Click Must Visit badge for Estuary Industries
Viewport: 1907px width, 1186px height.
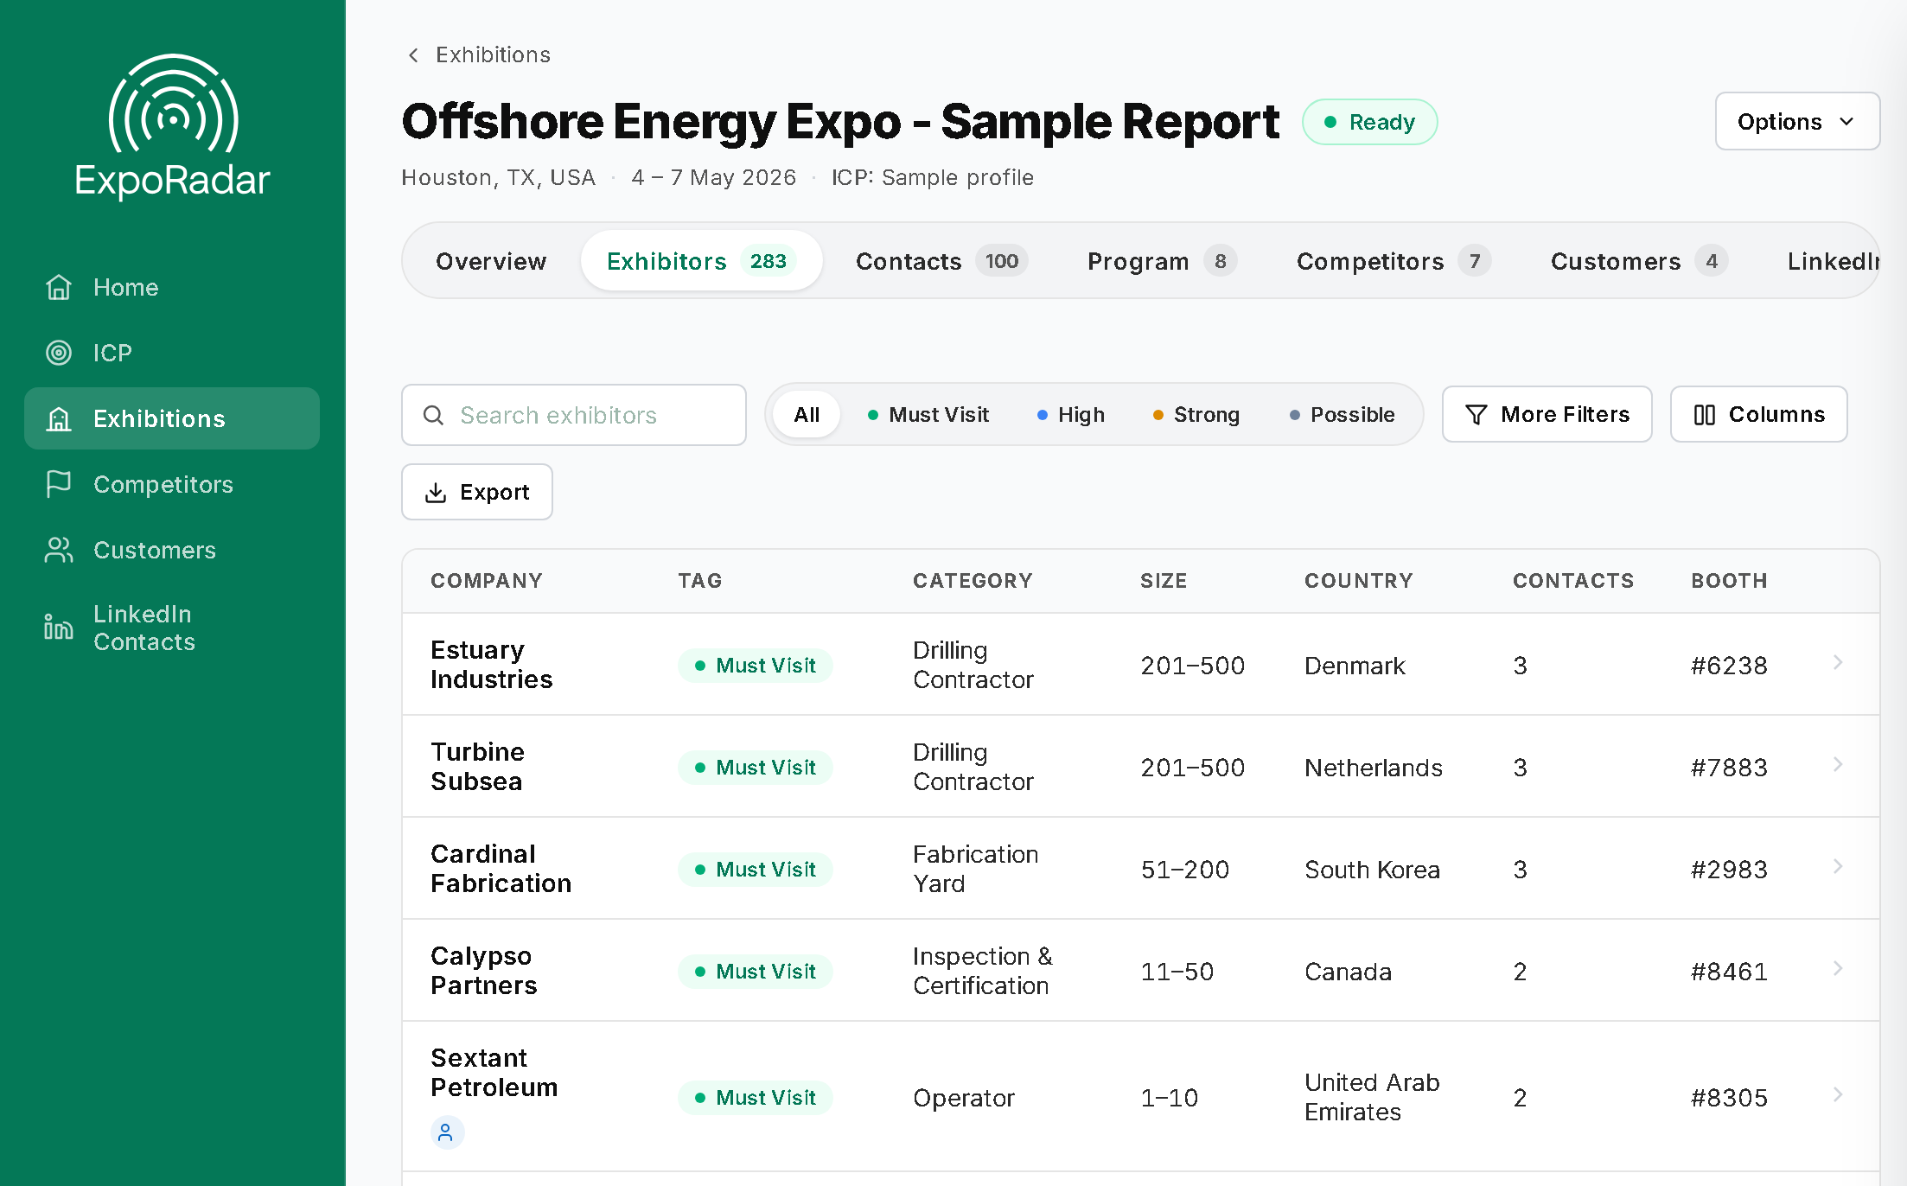pyautogui.click(x=756, y=666)
